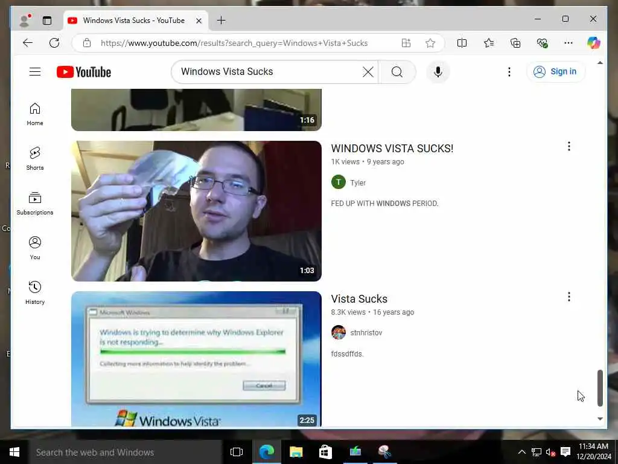Play the 1:16 video thumbnail
Viewport: 618px width, 464px height.
[x=196, y=110]
